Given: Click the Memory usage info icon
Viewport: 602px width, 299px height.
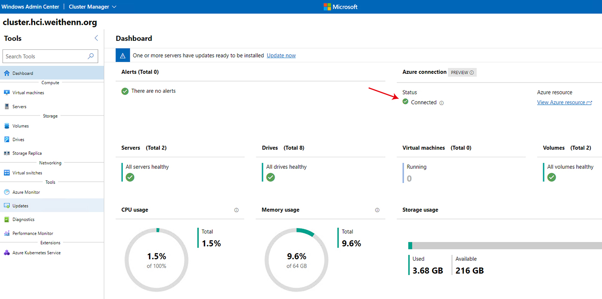Looking at the screenshot, I should pos(377,210).
